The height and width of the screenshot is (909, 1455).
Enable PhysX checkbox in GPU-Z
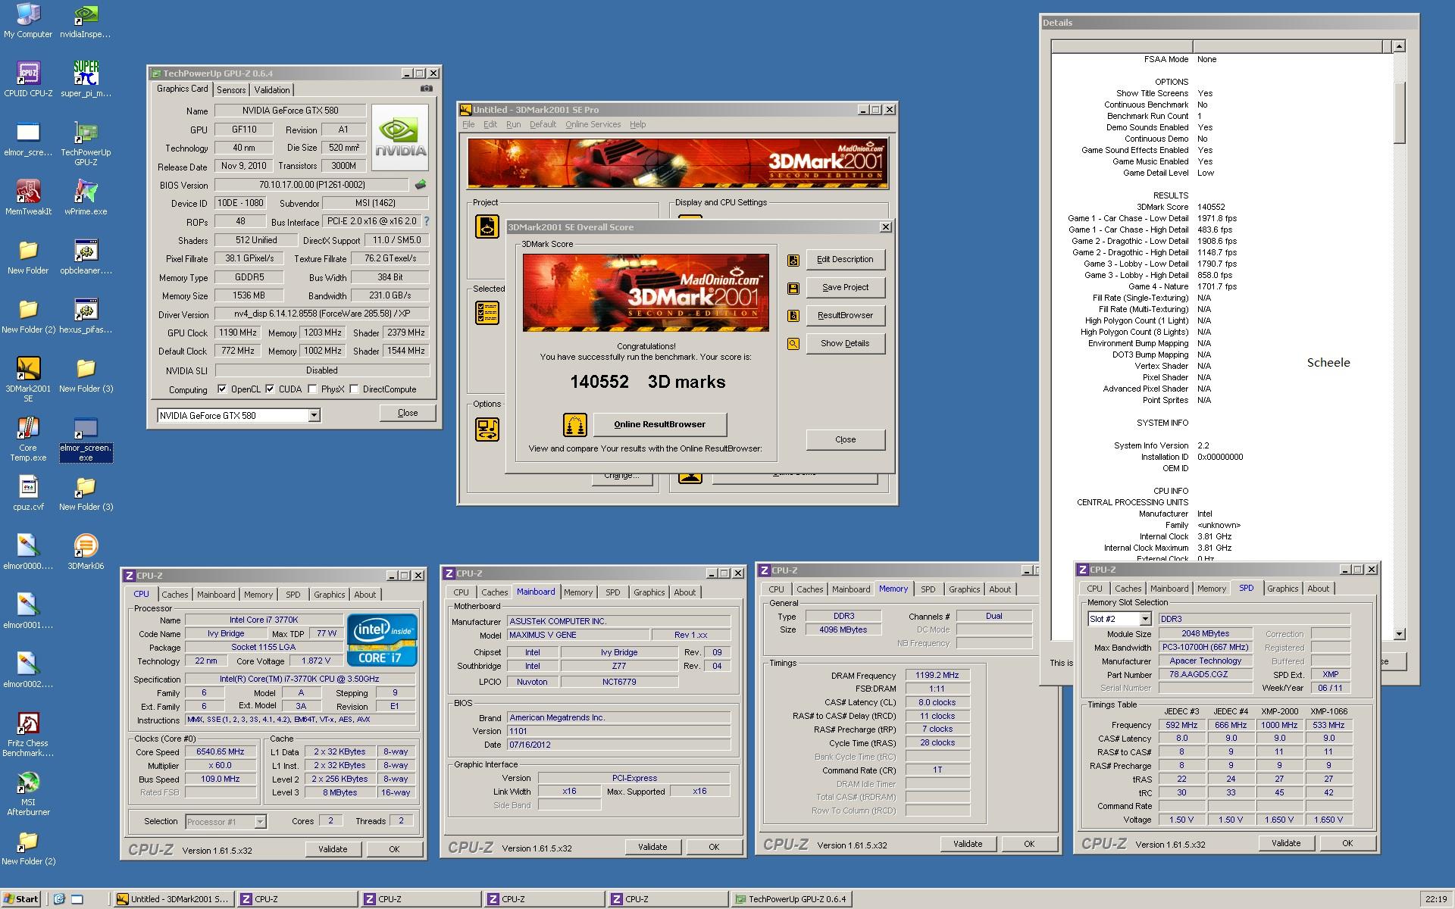tap(312, 389)
